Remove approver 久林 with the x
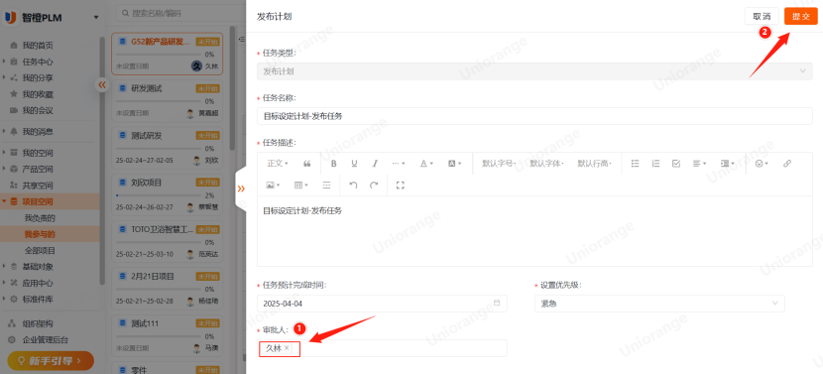Viewport: 823px width, 374px height. click(287, 348)
